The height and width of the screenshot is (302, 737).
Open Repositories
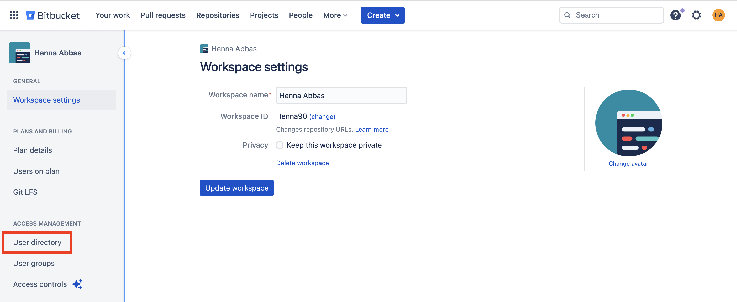217,15
